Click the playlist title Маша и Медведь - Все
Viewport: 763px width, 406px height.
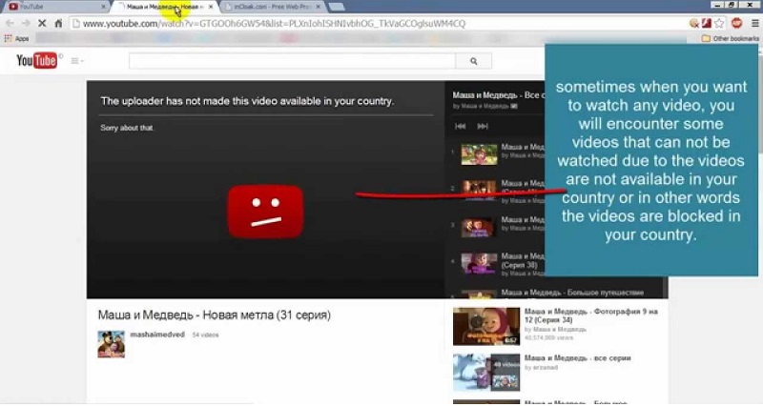[x=498, y=95]
